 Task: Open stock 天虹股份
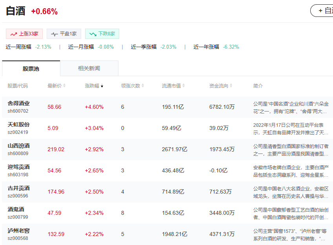click(x=19, y=124)
